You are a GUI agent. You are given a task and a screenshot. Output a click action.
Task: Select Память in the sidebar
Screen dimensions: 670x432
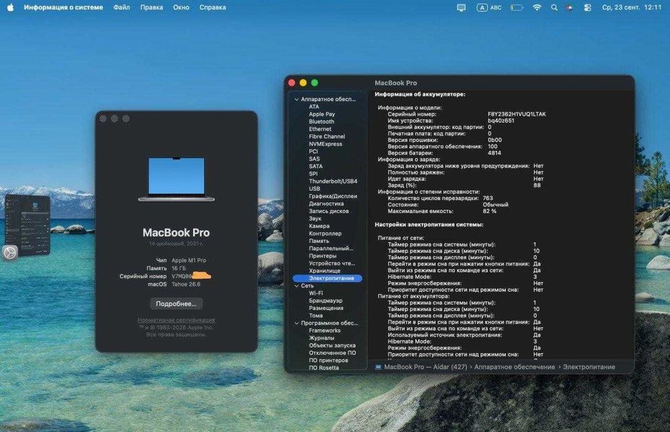coord(319,241)
